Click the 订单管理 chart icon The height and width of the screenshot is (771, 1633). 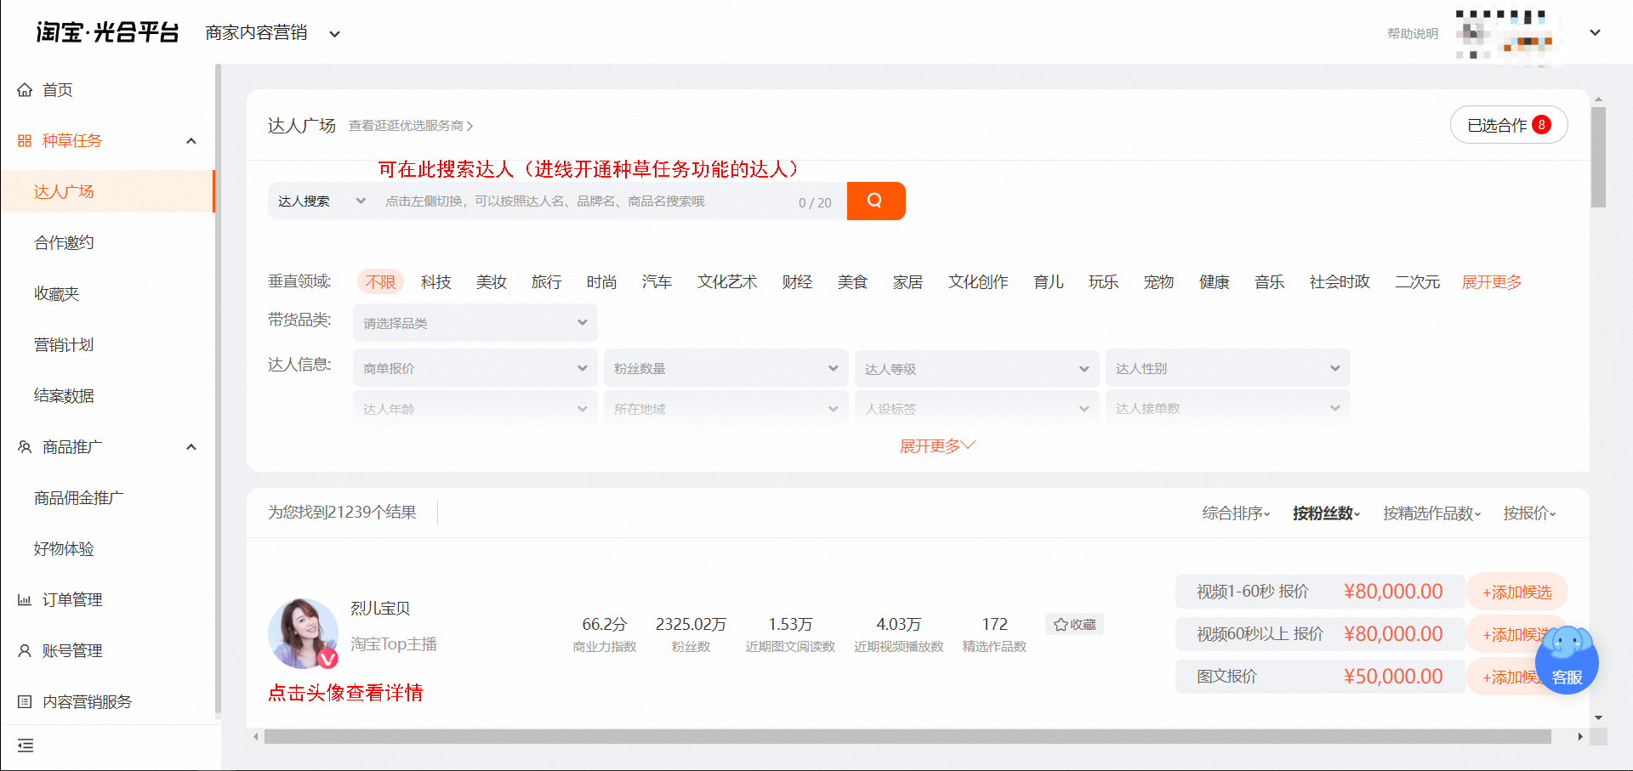click(25, 600)
